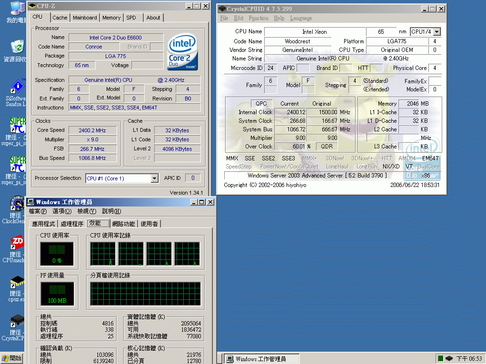Image resolution: width=486 pixels, height=364 pixels.
Task: Click the 開始 Start button on the taskbar
Action: [x=12, y=358]
